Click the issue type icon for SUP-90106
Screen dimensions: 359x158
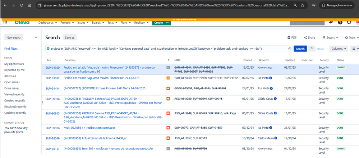click(168, 128)
